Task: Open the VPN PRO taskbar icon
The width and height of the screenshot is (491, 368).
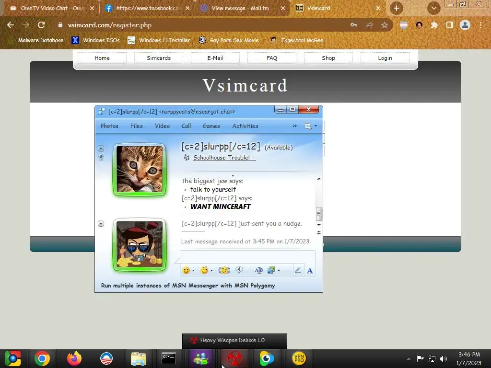Action: (299, 358)
